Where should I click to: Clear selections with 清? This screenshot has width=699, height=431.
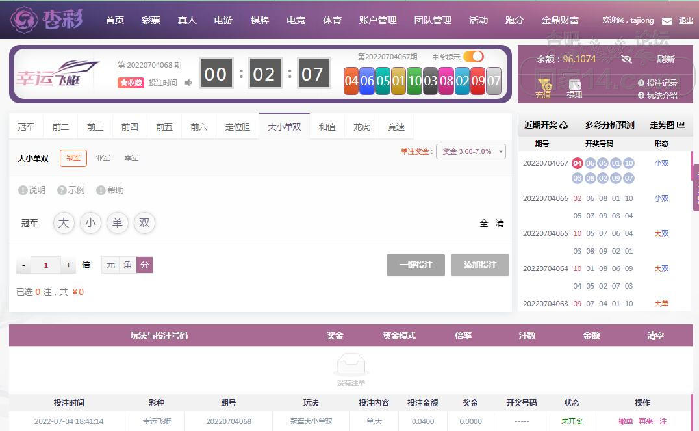point(500,223)
